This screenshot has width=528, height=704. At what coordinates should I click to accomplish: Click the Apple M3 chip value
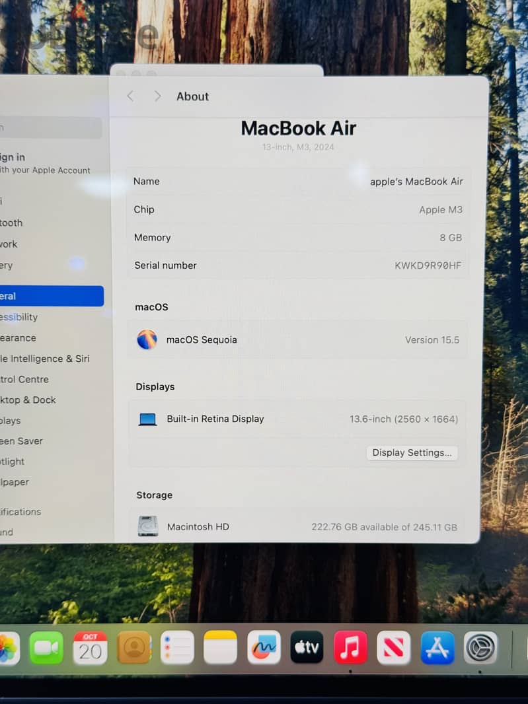point(441,209)
